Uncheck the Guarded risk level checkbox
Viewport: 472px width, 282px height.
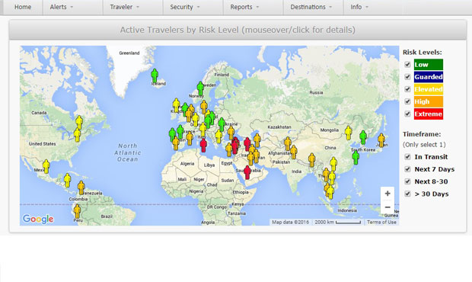click(x=407, y=77)
